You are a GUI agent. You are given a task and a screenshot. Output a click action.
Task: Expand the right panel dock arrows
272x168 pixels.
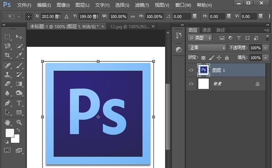(x=268, y=25)
